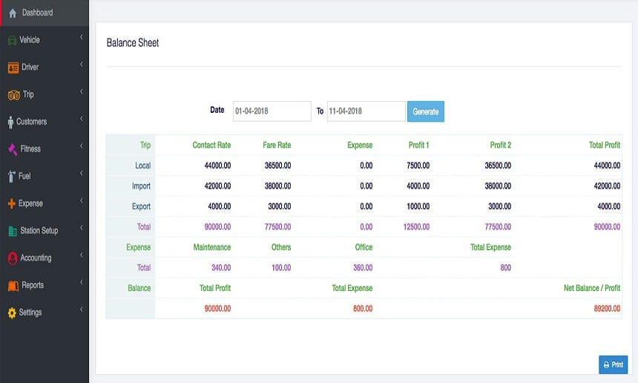638x383 pixels.
Task: Expand the Customers menu chevron
Action: [x=81, y=119]
